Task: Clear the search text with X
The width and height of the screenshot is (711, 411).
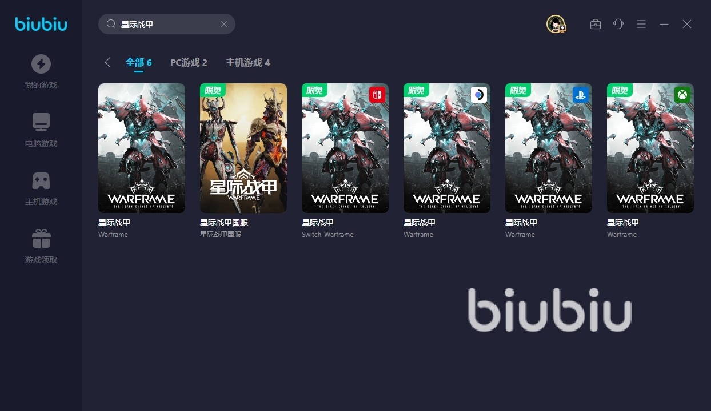Action: 224,24
